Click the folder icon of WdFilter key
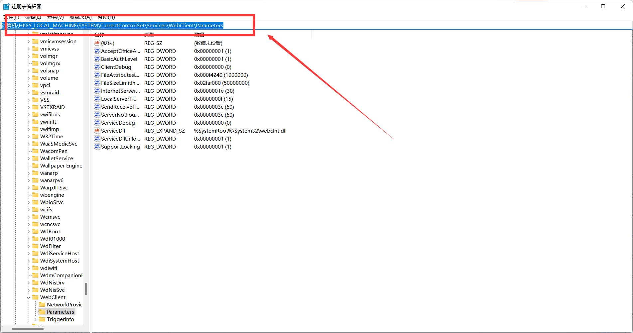The height and width of the screenshot is (333, 633). click(x=35, y=246)
